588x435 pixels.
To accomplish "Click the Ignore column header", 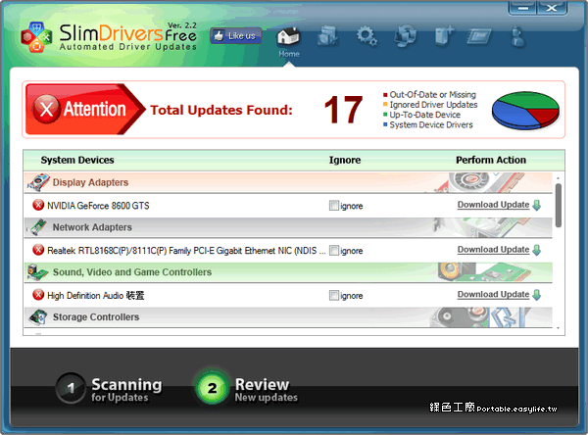I will 345,160.
